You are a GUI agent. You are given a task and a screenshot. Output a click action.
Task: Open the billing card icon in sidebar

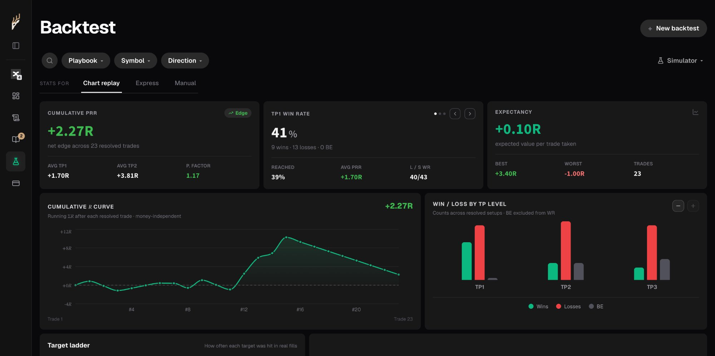(x=16, y=183)
